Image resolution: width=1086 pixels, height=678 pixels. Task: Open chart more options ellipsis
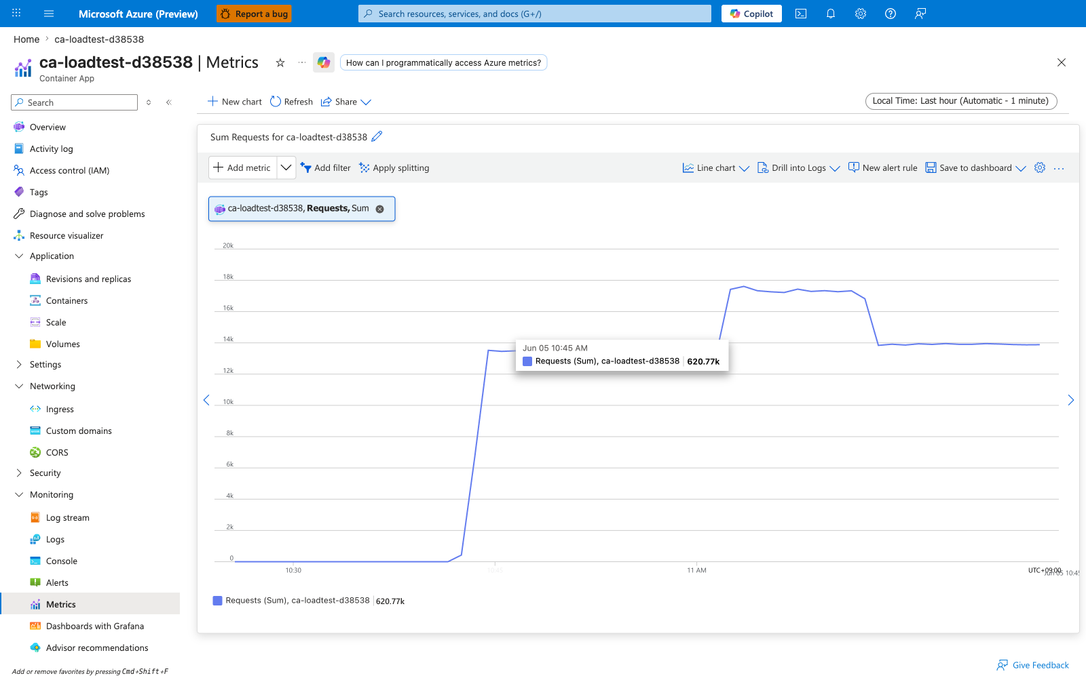tap(1059, 168)
